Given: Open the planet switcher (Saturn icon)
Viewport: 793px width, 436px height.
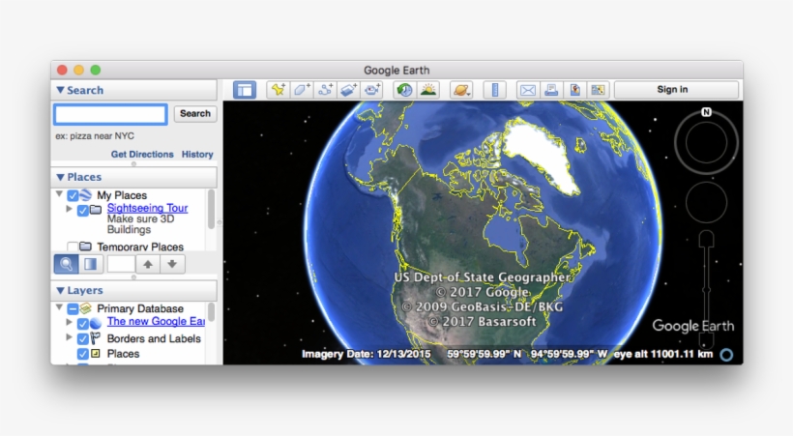Looking at the screenshot, I should click(x=461, y=90).
